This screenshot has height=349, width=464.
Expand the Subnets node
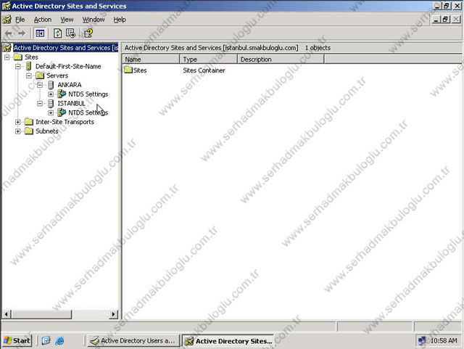[18, 131]
